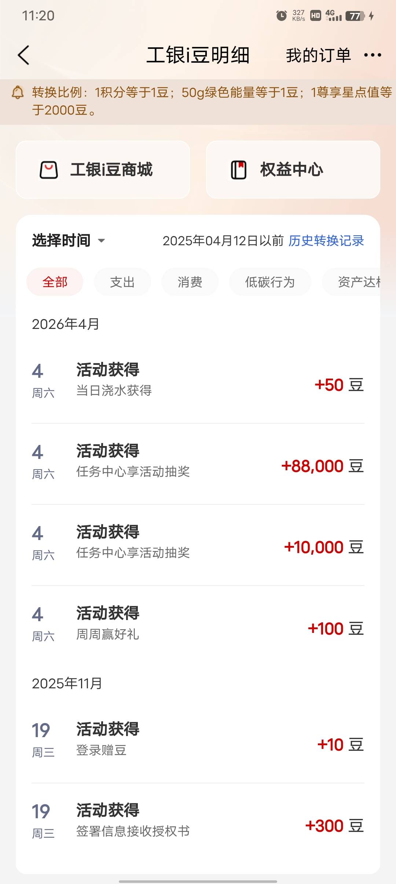396x884 pixels.
Task: Tap the shopping bag icon for 工银i豆商城
Action: [49, 170]
